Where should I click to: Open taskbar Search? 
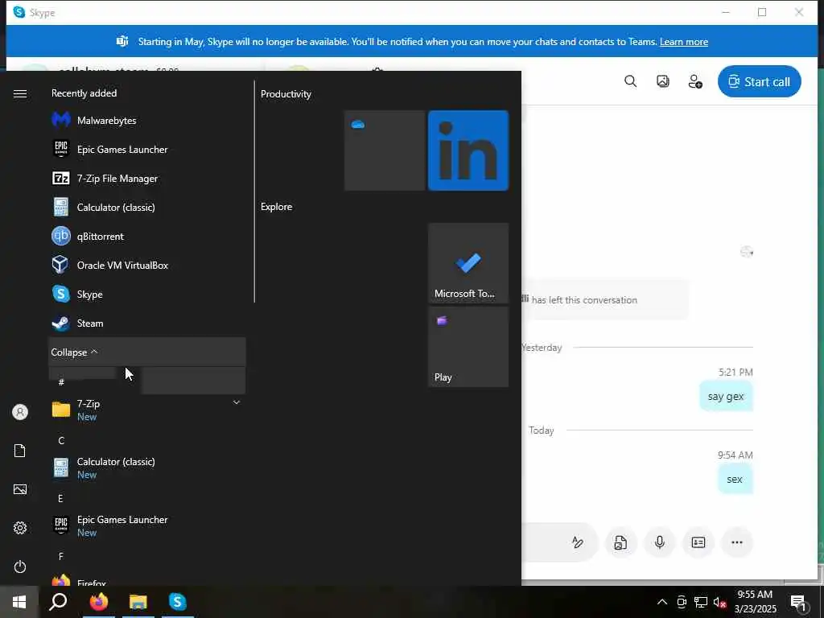[58, 602]
